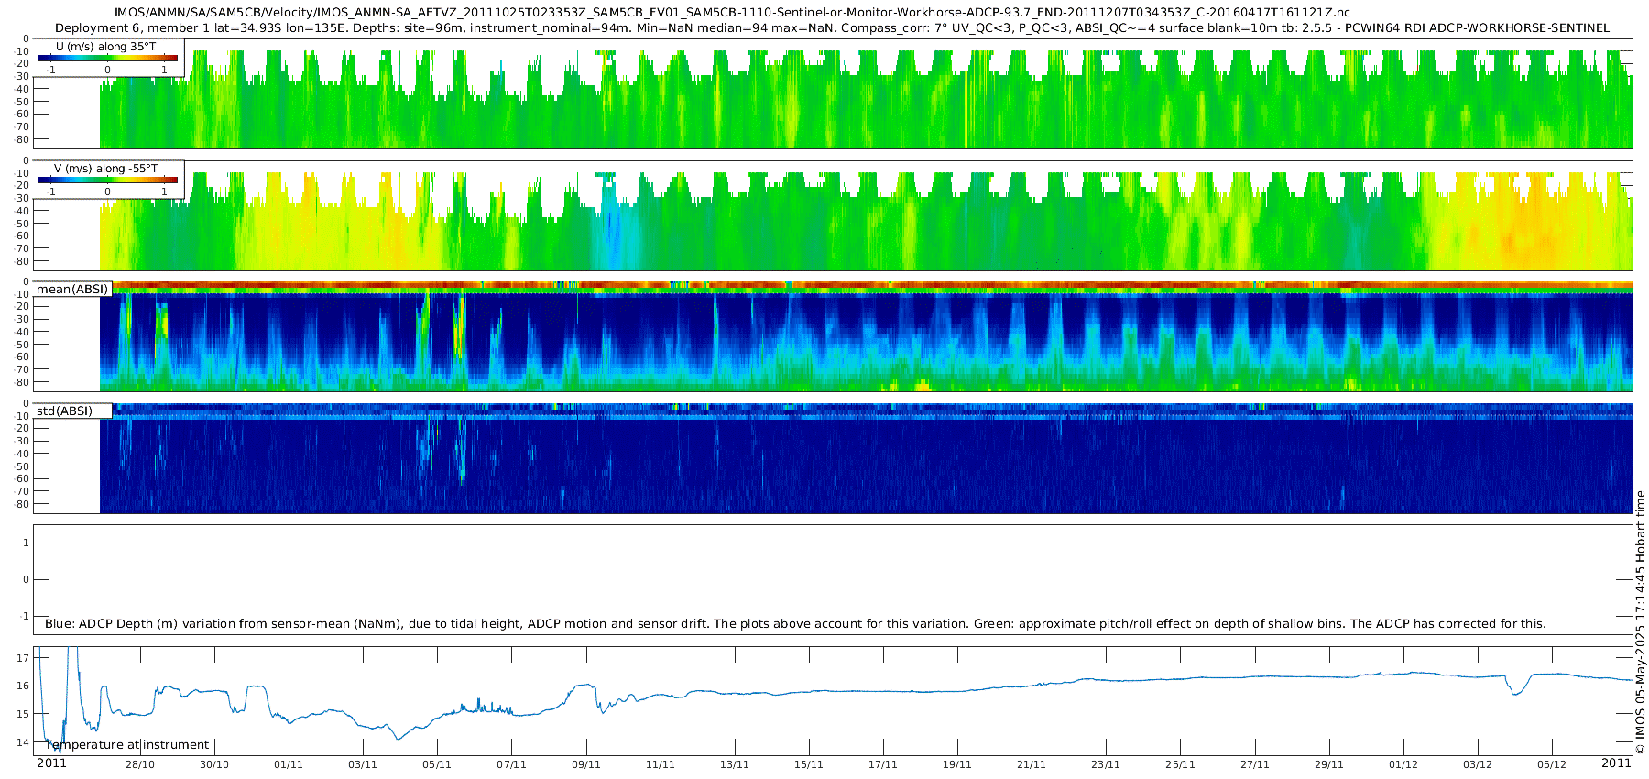
Task: Click the '50' depth tick on mean(ABSI) panel
Action: pos(23,345)
